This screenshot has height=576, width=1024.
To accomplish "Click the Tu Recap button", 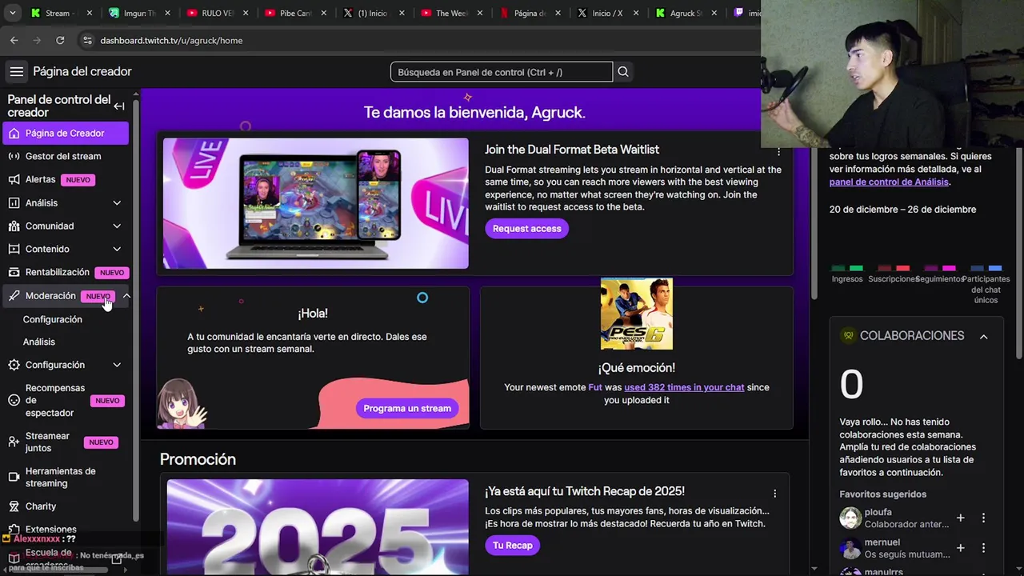I will tap(512, 546).
